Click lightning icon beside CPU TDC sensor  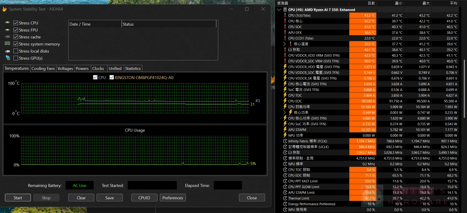click(x=285, y=95)
